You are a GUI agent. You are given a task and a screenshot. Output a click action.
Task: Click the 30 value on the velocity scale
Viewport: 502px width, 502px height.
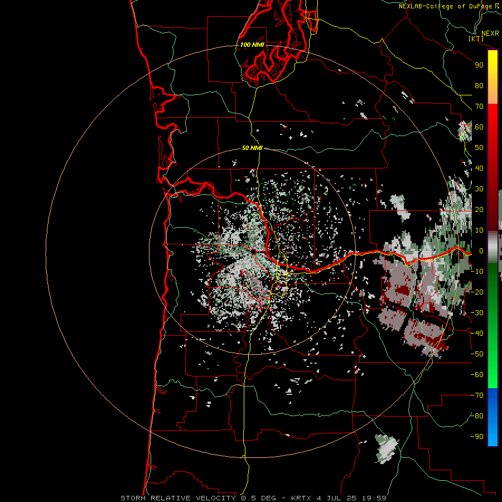pos(479,189)
